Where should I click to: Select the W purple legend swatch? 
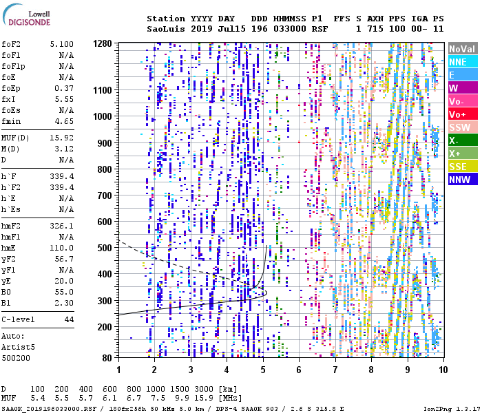tap(463, 88)
